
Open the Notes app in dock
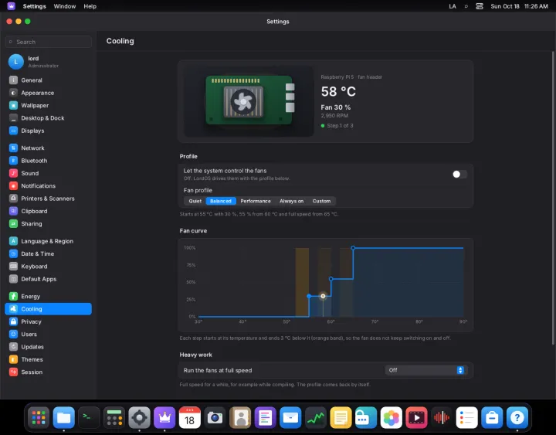[341, 417]
